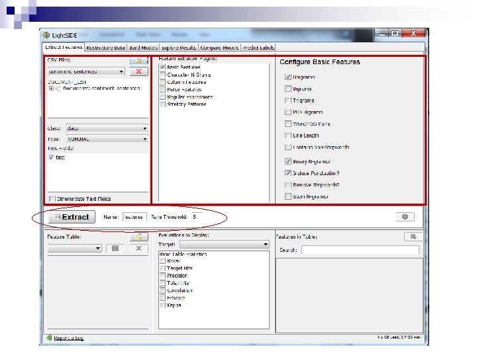
Task: Enable the Parse Features plugin
Action: (x=163, y=89)
